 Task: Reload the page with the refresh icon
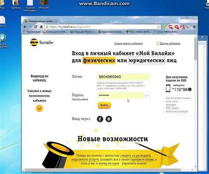click(x=36, y=27)
